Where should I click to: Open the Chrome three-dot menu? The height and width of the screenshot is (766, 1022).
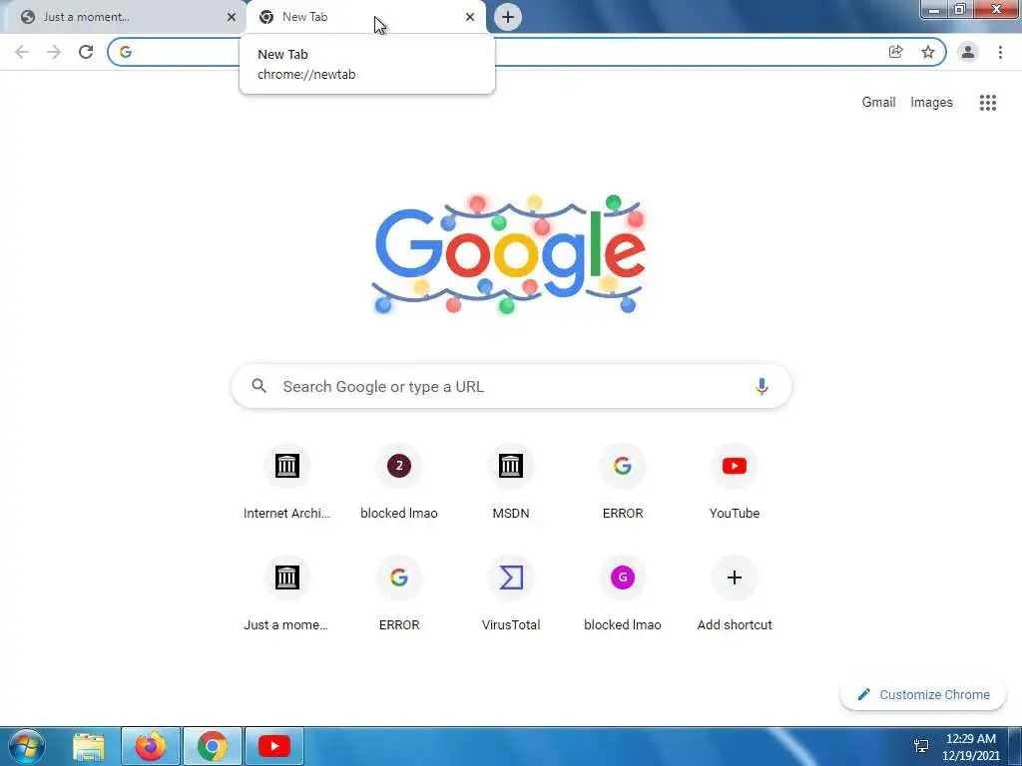click(1000, 52)
